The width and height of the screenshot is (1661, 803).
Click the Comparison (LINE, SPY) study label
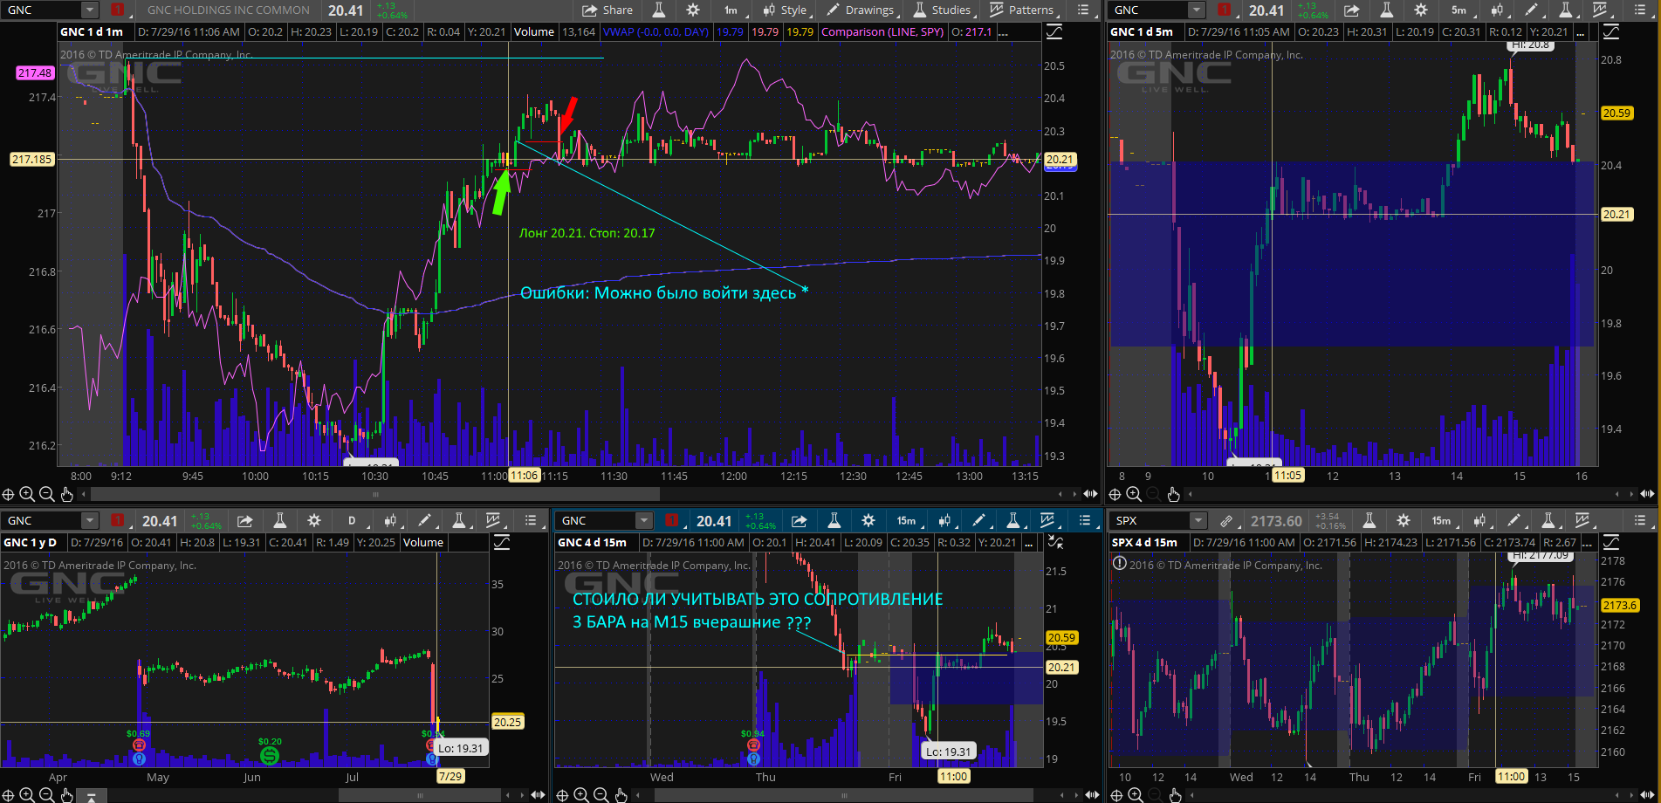(882, 31)
